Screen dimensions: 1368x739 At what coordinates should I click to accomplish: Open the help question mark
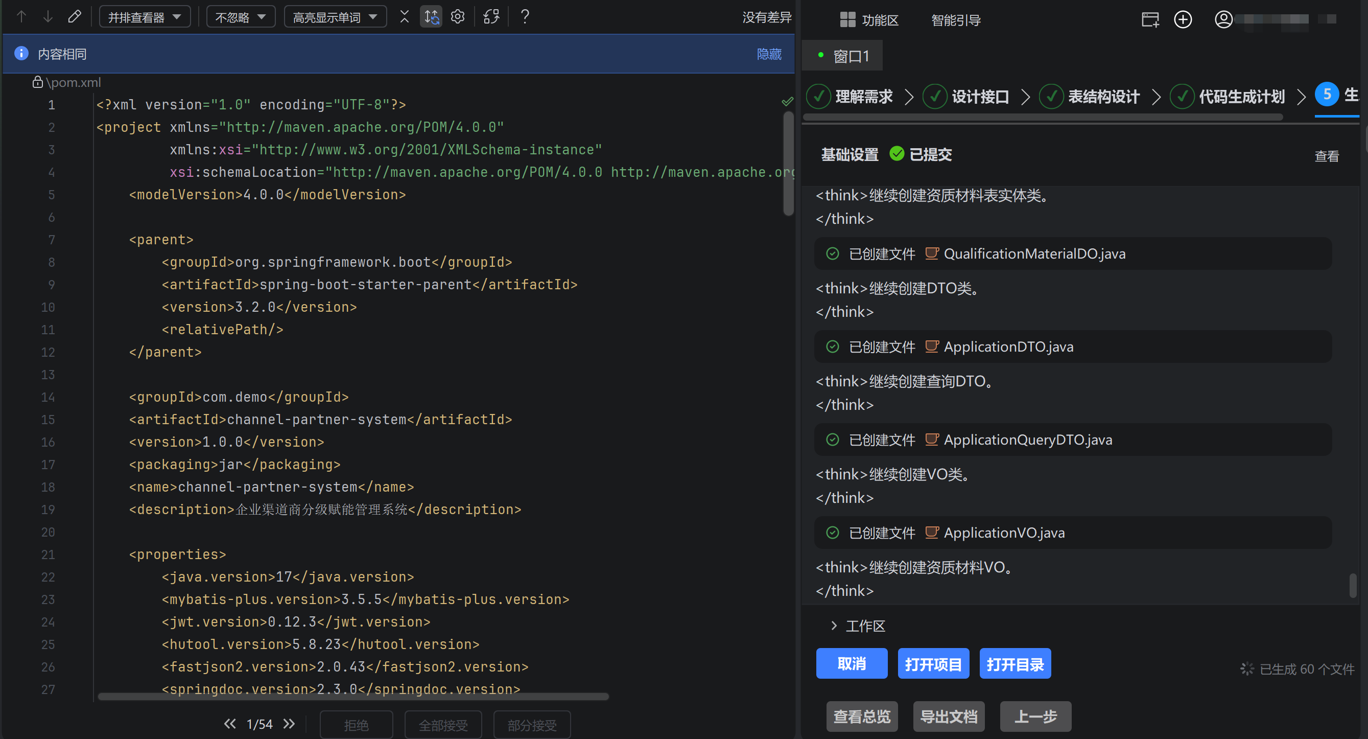click(525, 17)
